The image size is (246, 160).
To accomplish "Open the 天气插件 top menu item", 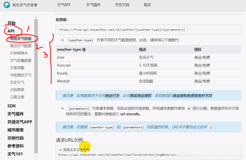I will pos(93,5).
